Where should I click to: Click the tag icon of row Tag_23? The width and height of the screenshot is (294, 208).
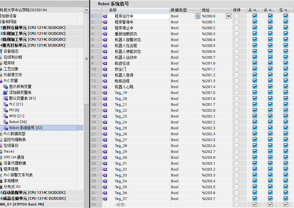[105, 117]
